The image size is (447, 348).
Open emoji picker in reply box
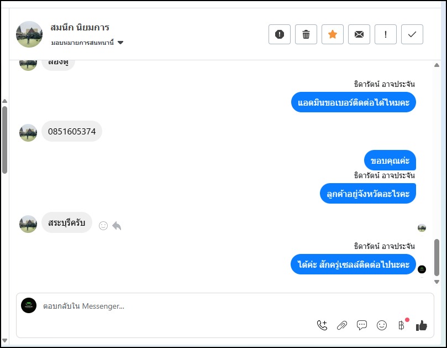point(382,325)
